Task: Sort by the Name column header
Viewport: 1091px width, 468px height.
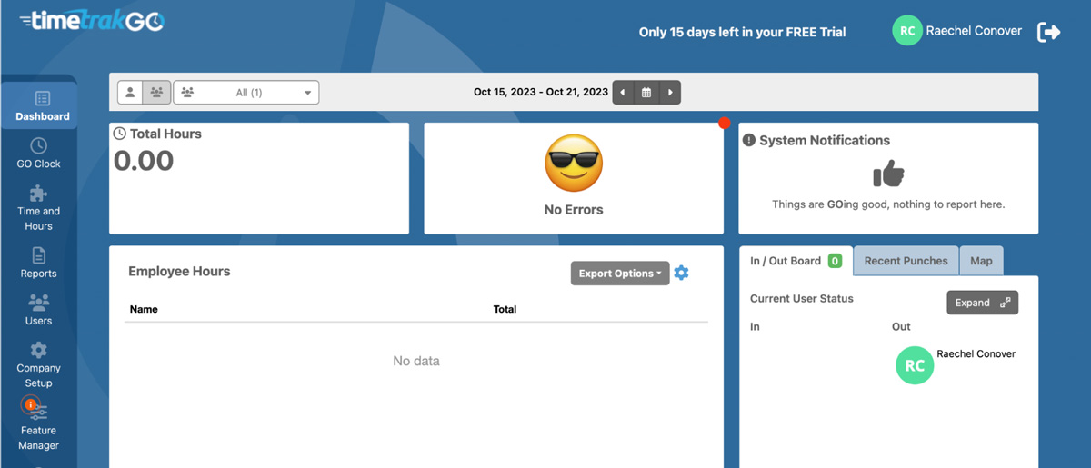Action: point(144,309)
